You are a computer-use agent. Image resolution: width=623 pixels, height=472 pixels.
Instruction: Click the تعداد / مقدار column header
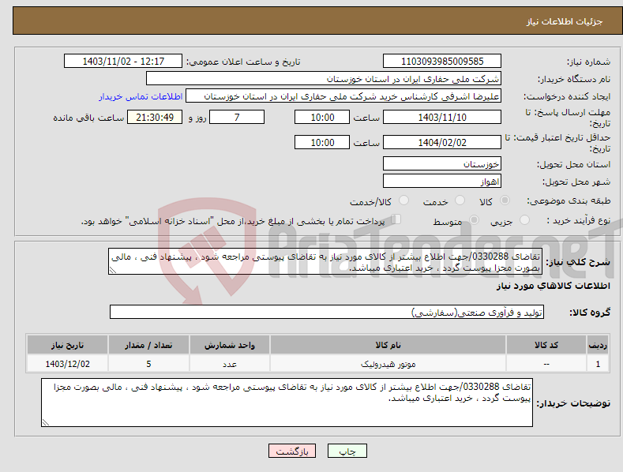point(148,345)
